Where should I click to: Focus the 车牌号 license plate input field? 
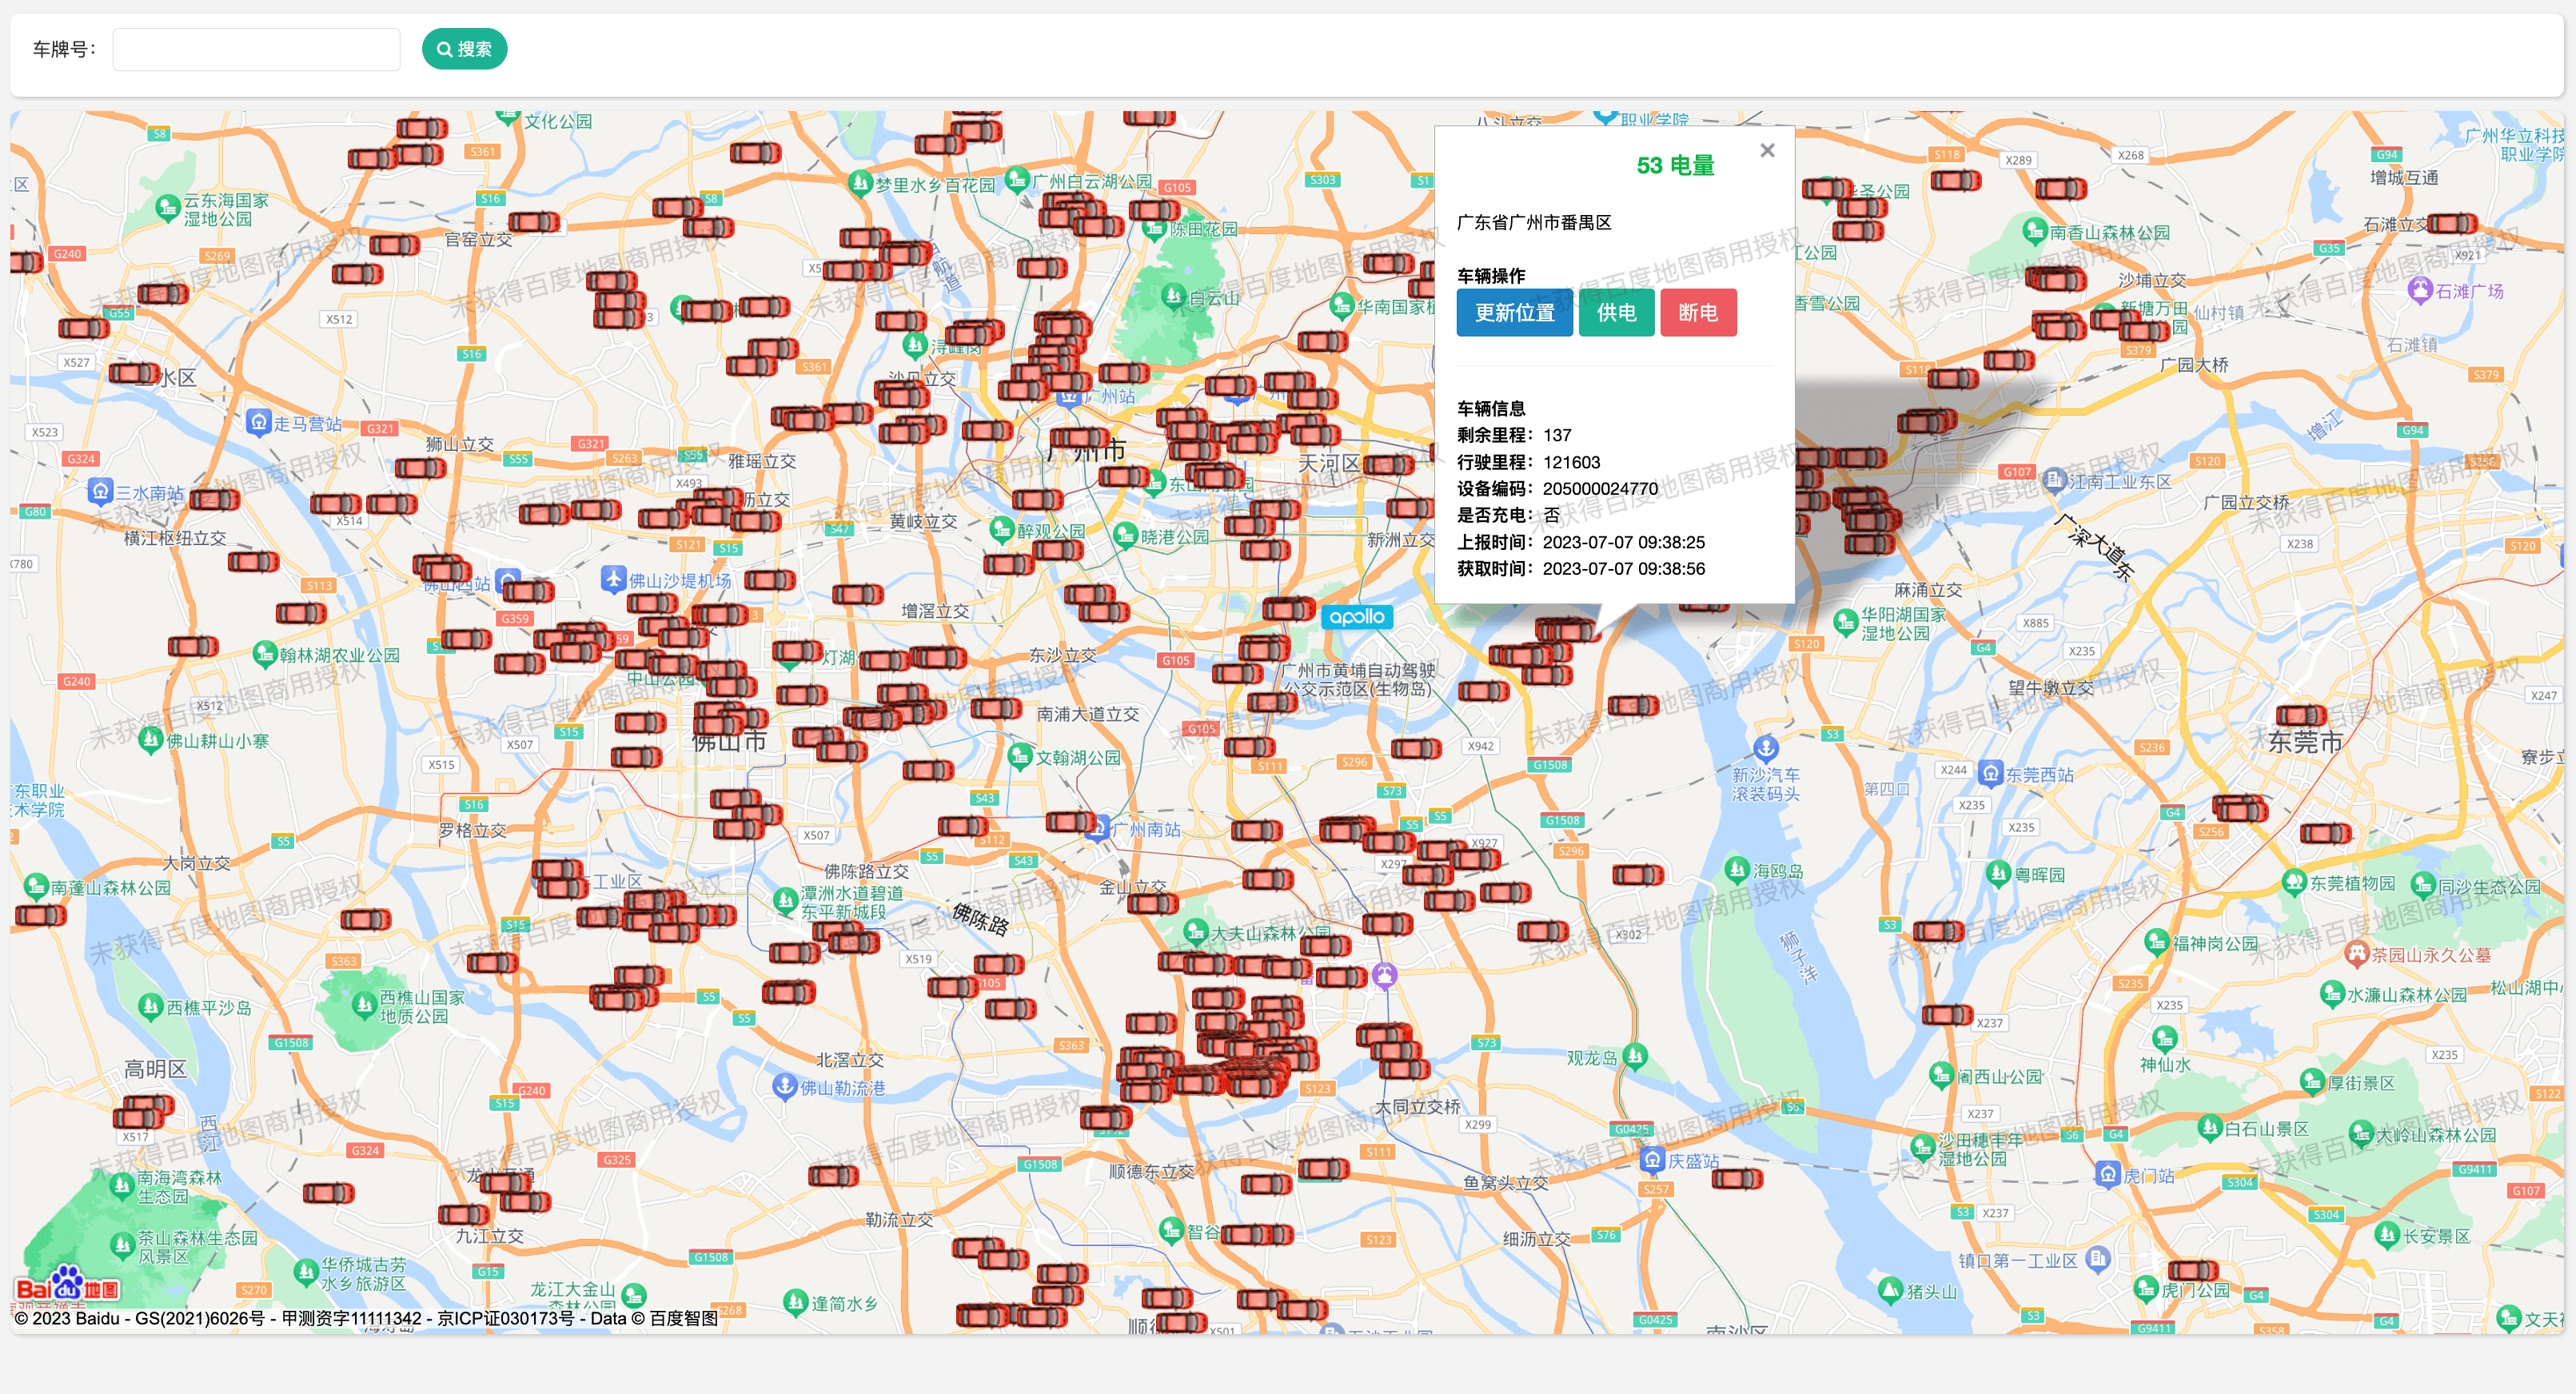[256, 49]
